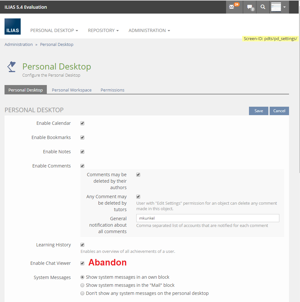Switch to the Personal Workspace tab
300x302 pixels.
coord(72,90)
